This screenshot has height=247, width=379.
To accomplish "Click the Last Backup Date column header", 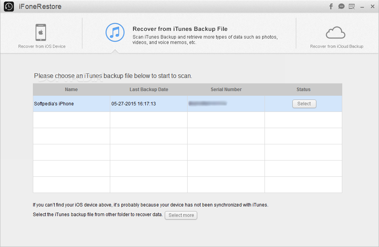I will [x=149, y=90].
